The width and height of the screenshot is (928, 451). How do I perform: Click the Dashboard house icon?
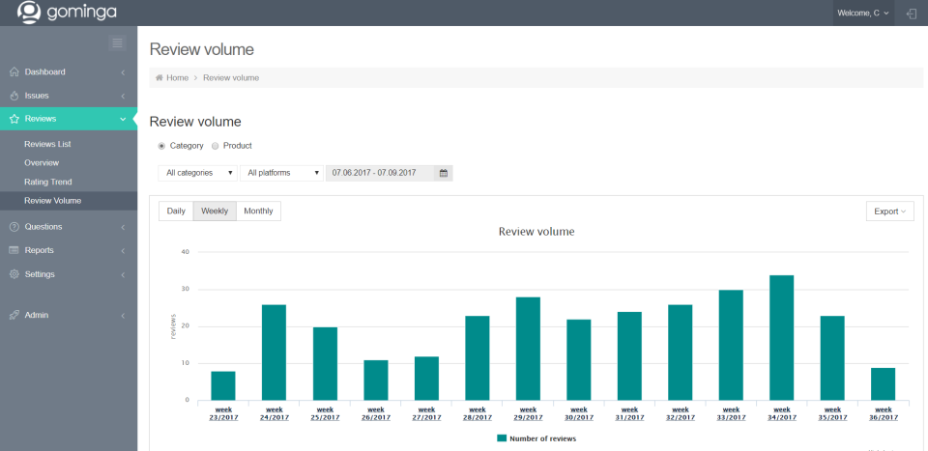click(x=14, y=72)
